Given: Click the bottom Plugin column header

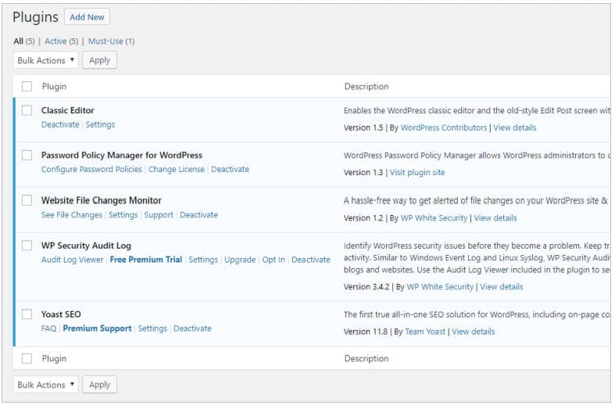Looking at the screenshot, I should coord(54,358).
